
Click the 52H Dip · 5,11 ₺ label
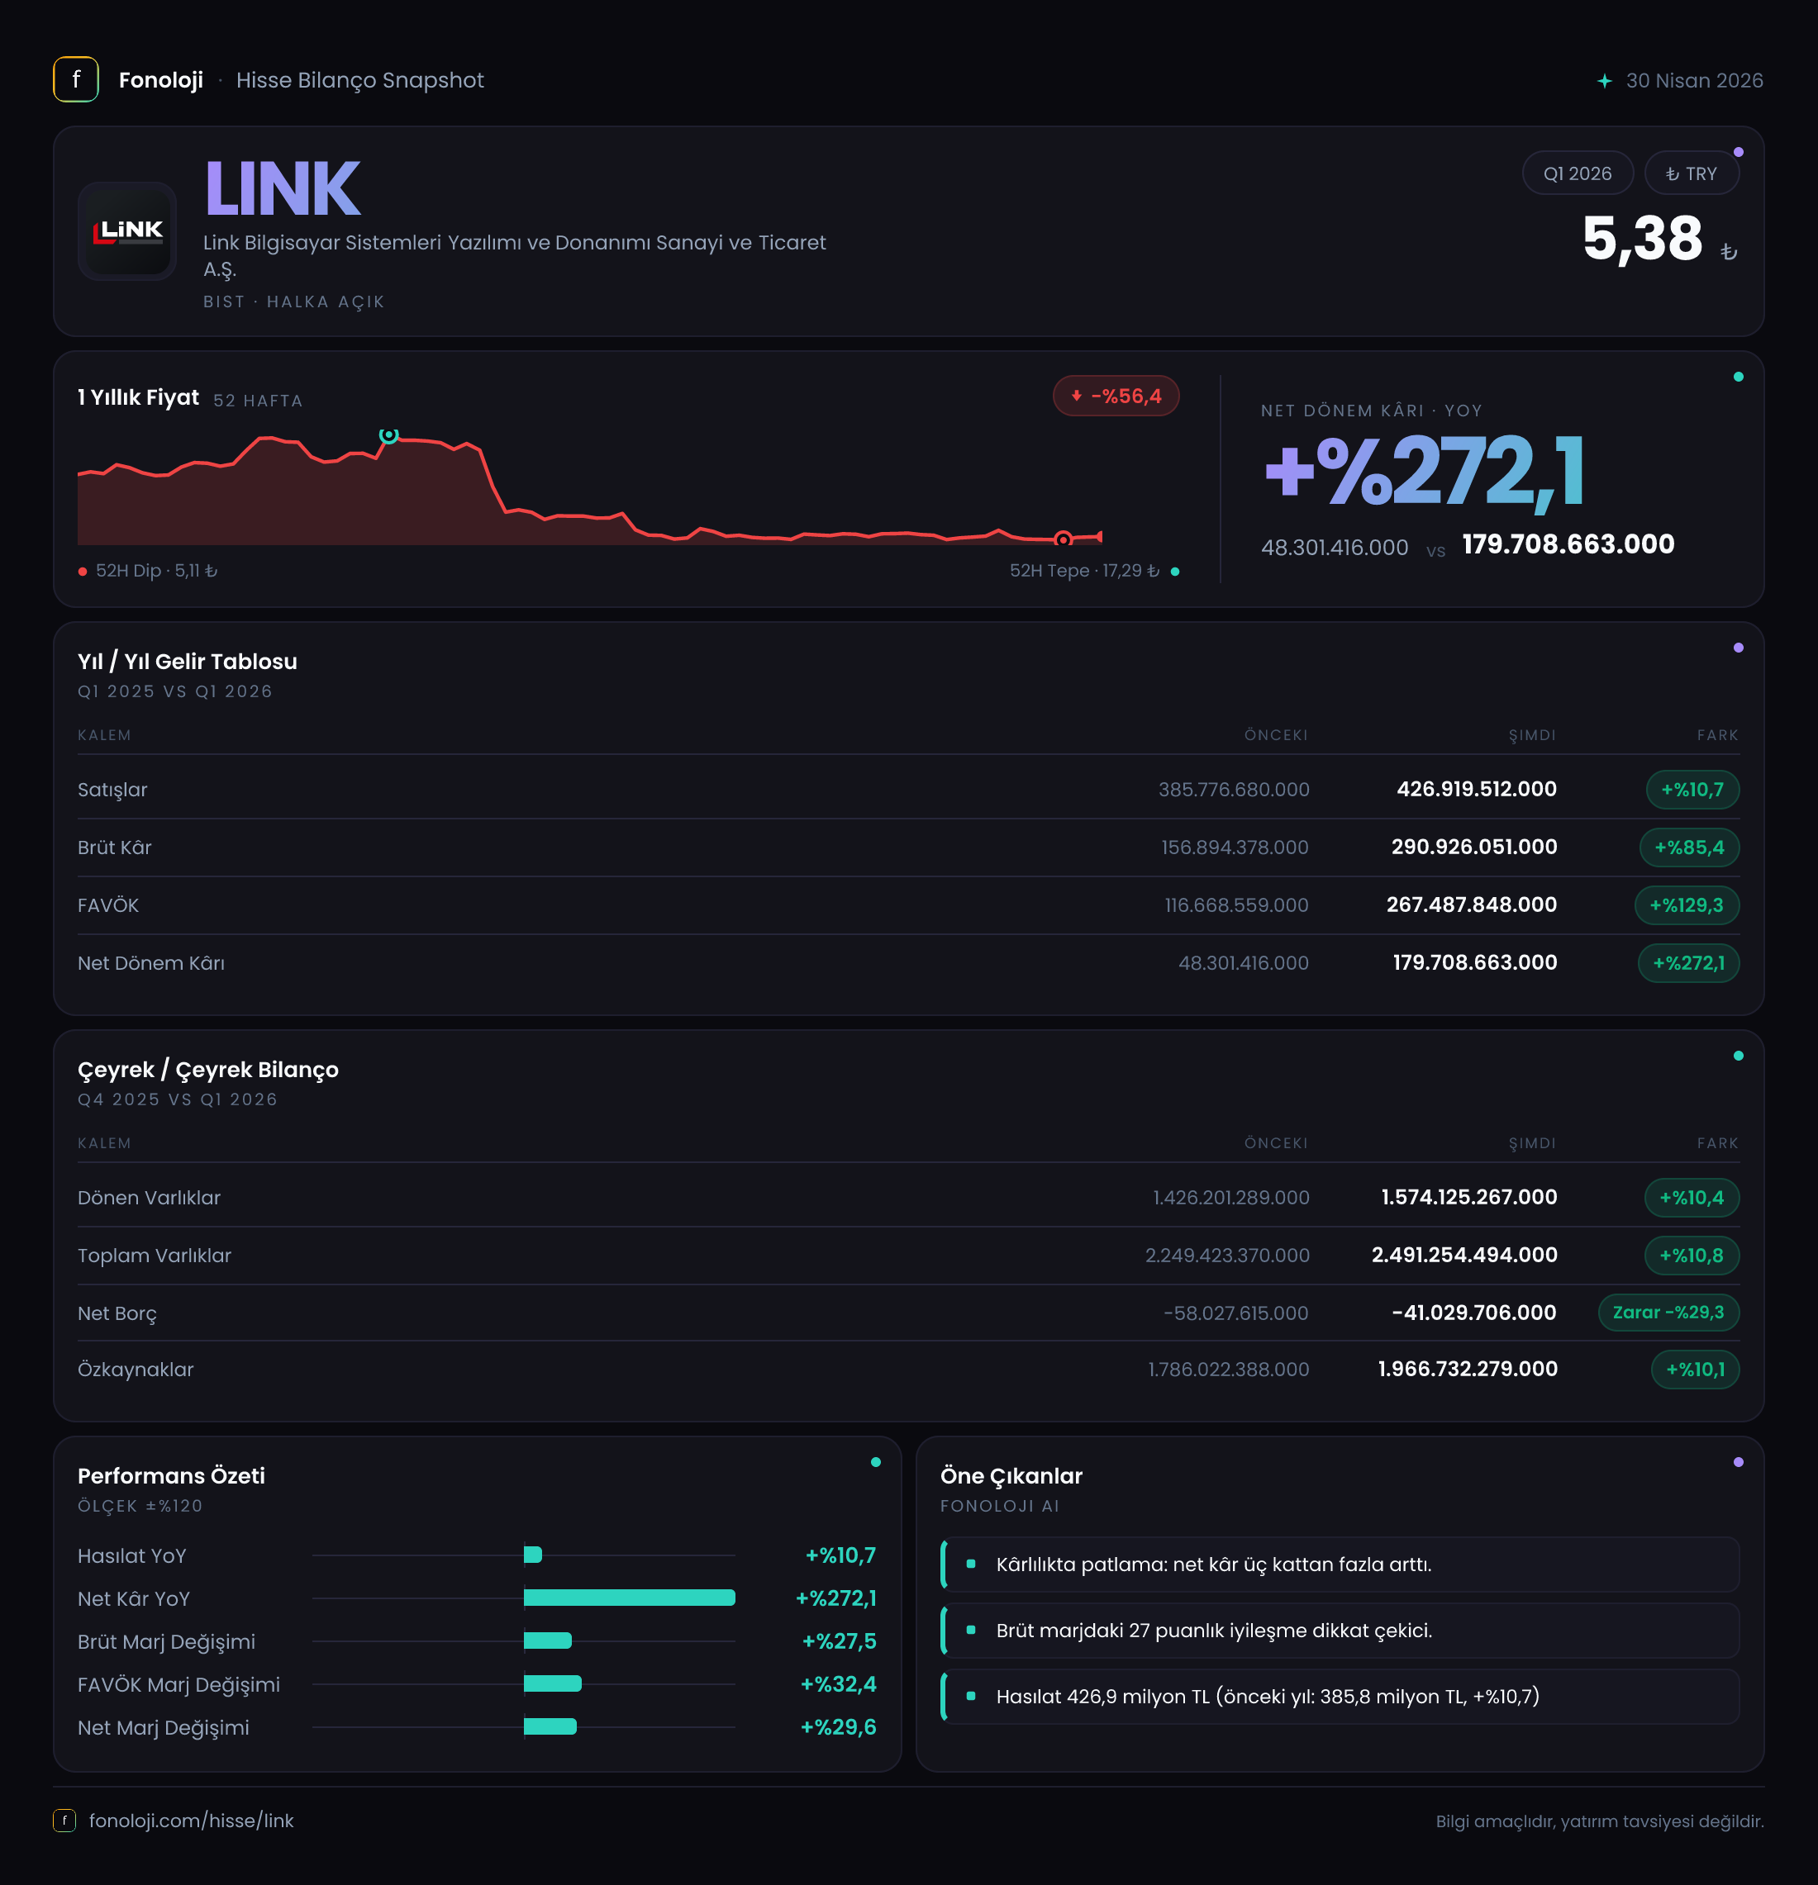point(157,570)
